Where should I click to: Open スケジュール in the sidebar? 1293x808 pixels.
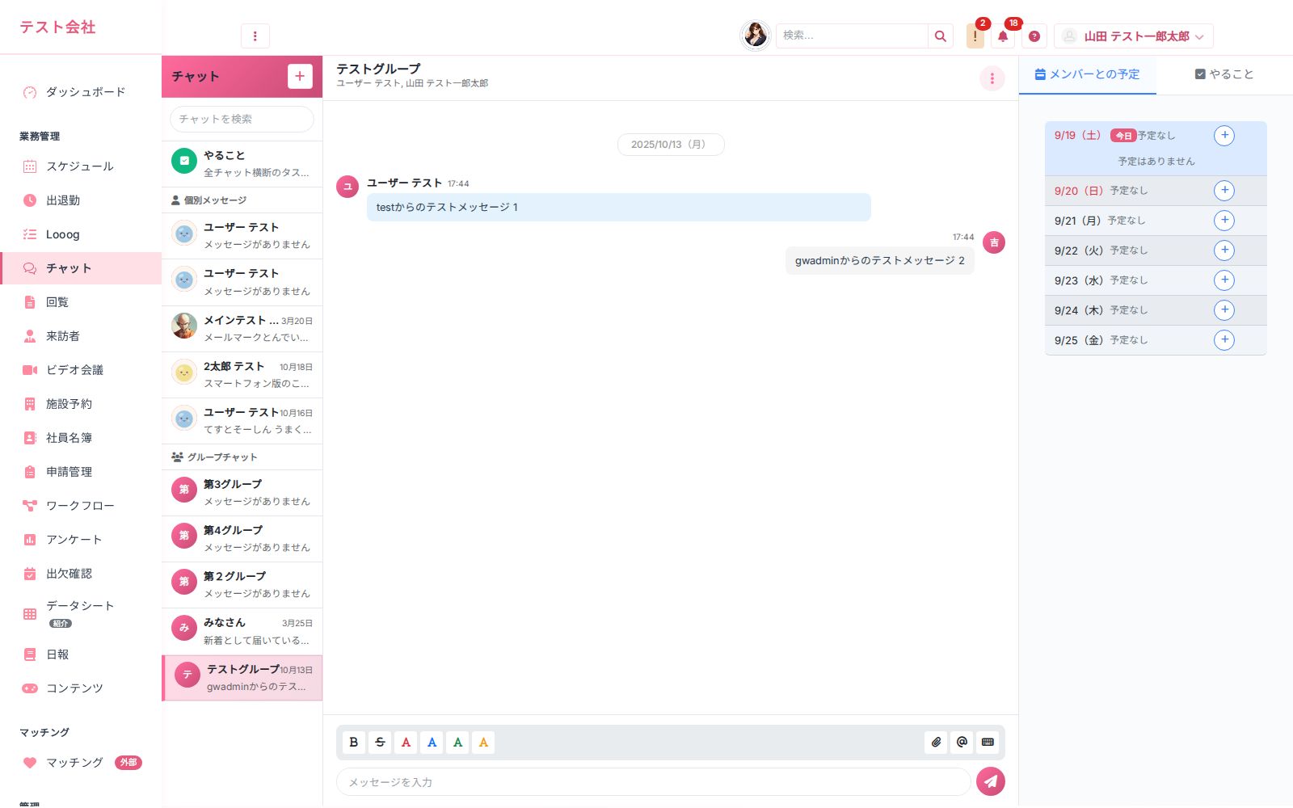click(81, 166)
